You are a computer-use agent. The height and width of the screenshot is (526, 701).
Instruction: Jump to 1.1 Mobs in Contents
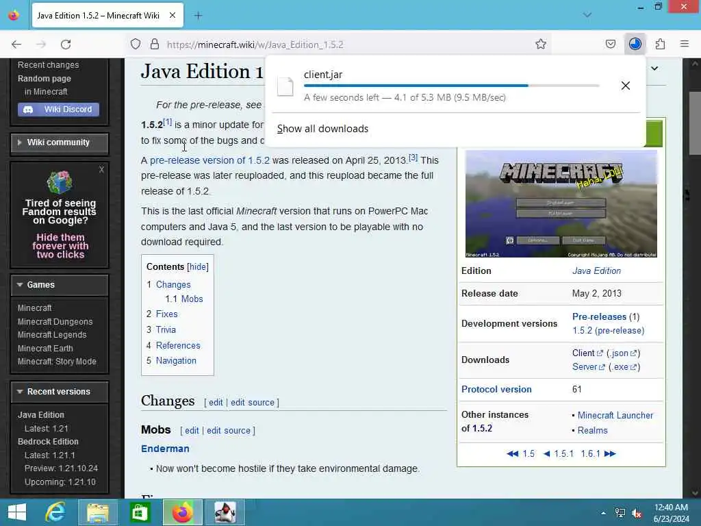183,299
